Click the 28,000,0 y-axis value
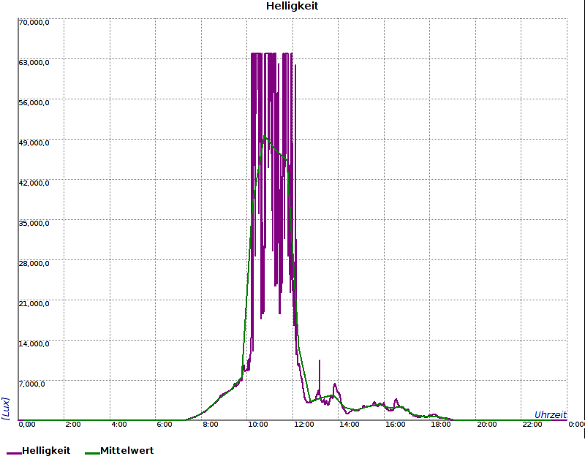 click(x=34, y=264)
